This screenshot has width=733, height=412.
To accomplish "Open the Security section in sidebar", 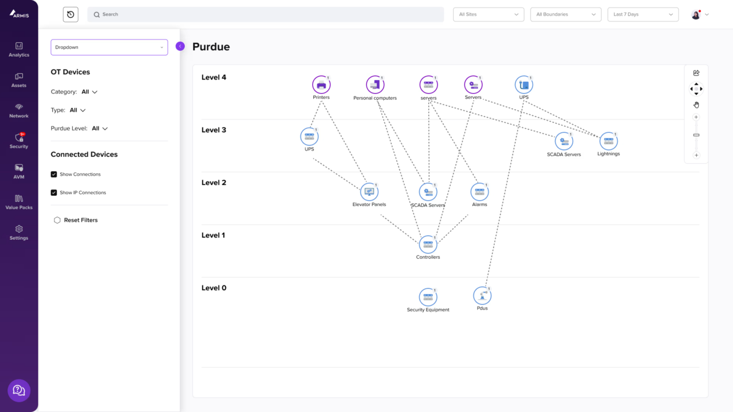I will pos(19,141).
